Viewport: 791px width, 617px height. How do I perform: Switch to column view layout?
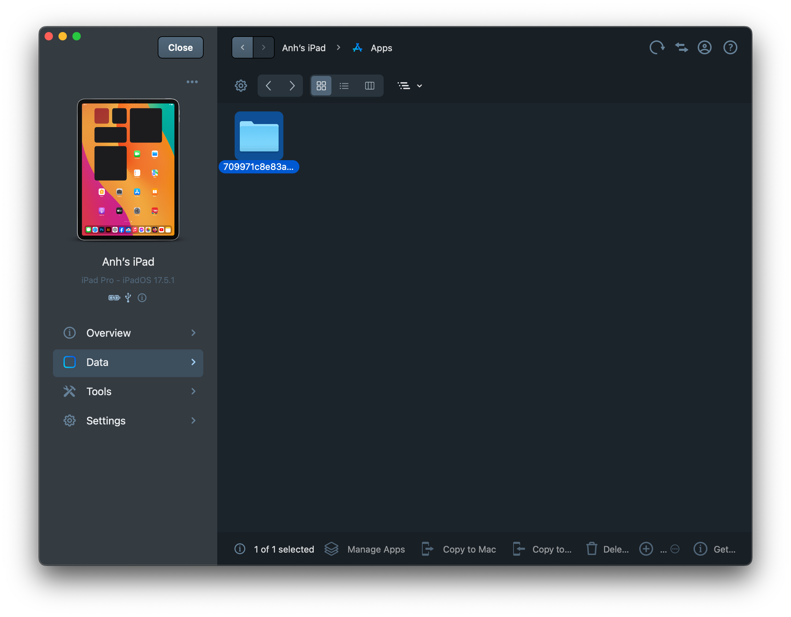pyautogui.click(x=370, y=86)
